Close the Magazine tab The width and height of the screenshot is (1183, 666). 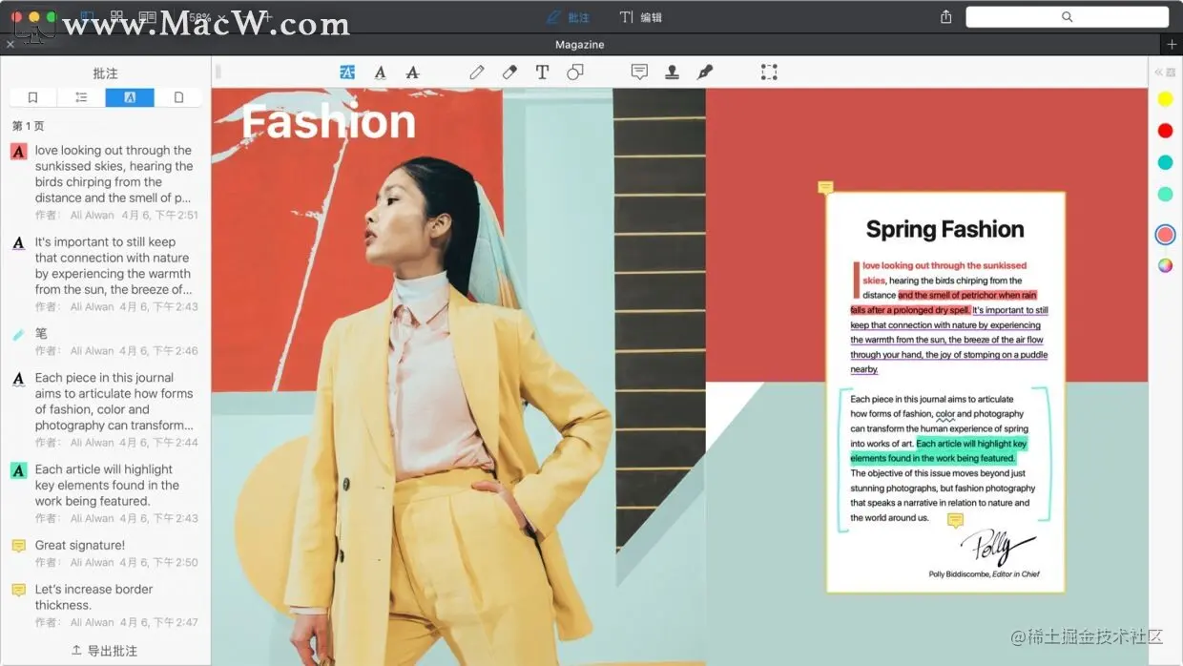(10, 45)
